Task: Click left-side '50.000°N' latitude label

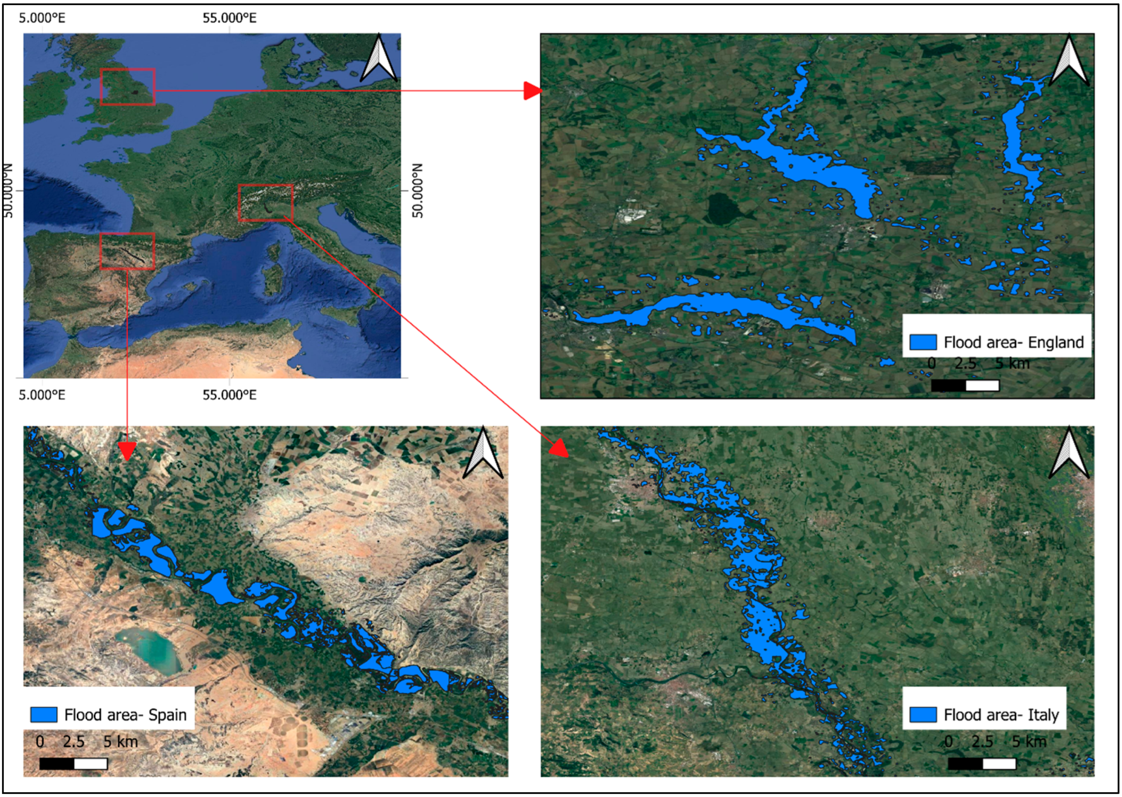Action: coord(8,190)
